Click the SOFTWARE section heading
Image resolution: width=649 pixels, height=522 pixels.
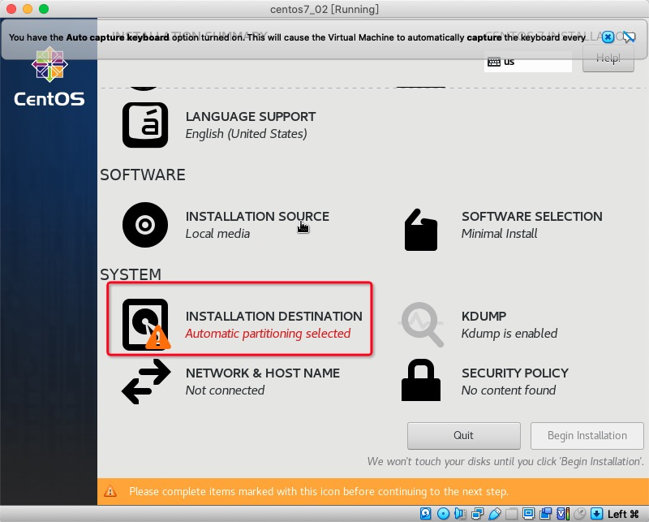pyautogui.click(x=143, y=175)
